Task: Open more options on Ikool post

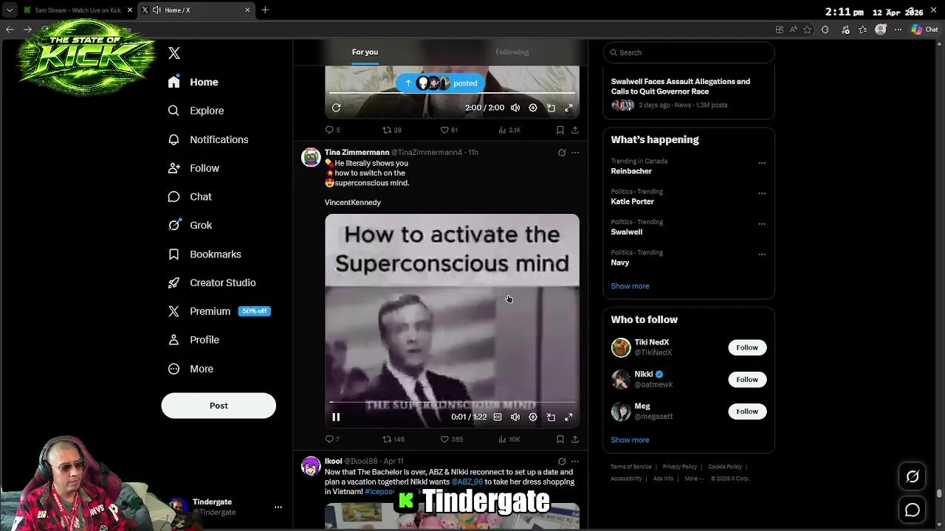Action: click(x=575, y=462)
